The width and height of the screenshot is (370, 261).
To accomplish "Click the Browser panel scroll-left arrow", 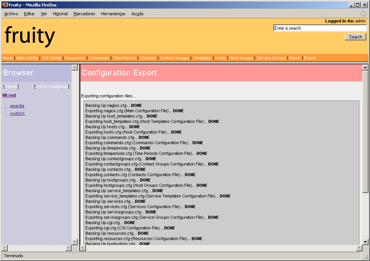I will click(x=5, y=248).
